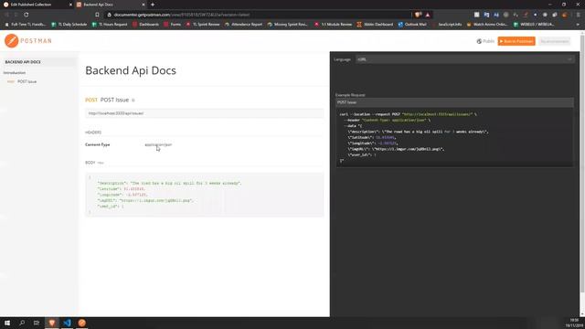Screen dimensions: 585x329
Task: Click the bookmark icon left of the address bar
Action: (98, 15)
